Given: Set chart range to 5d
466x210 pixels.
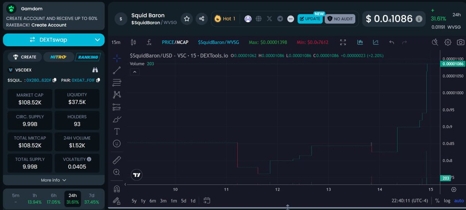Looking at the screenshot, I should coord(183,201).
